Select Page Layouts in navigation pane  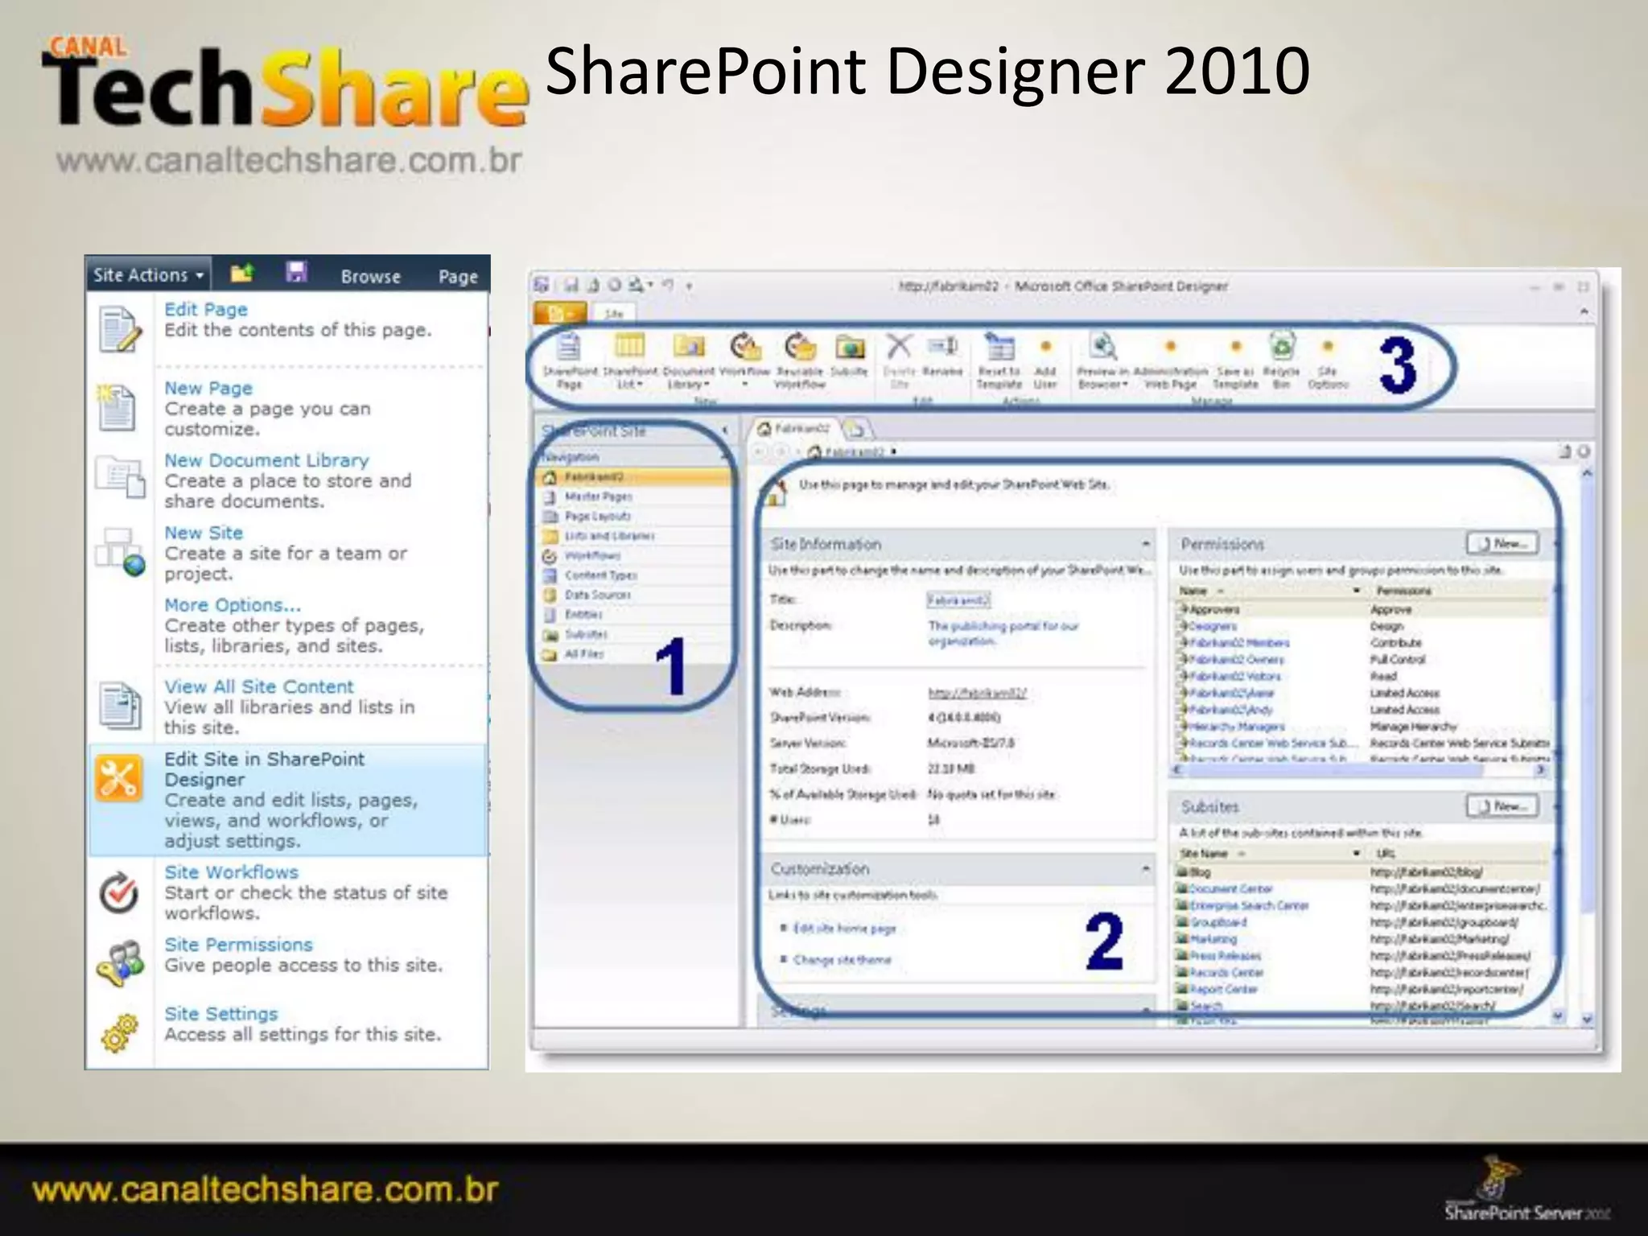point(598,516)
